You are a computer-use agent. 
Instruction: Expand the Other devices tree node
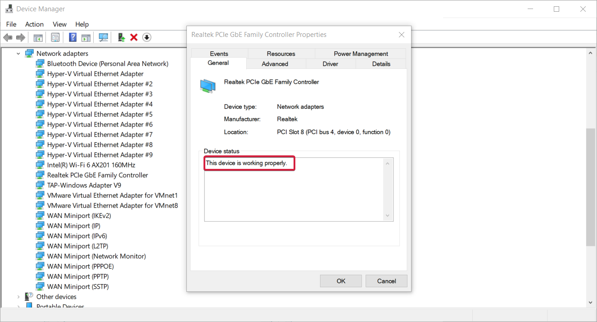(x=18, y=297)
